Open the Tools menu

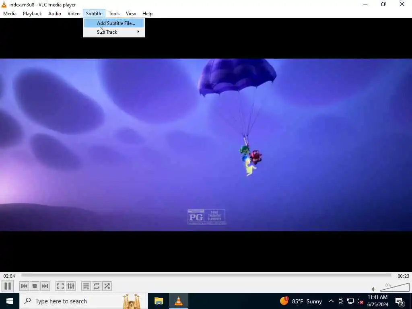114,14
